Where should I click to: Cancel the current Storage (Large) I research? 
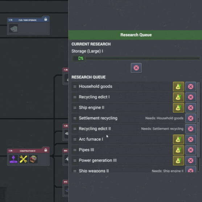click(136, 68)
